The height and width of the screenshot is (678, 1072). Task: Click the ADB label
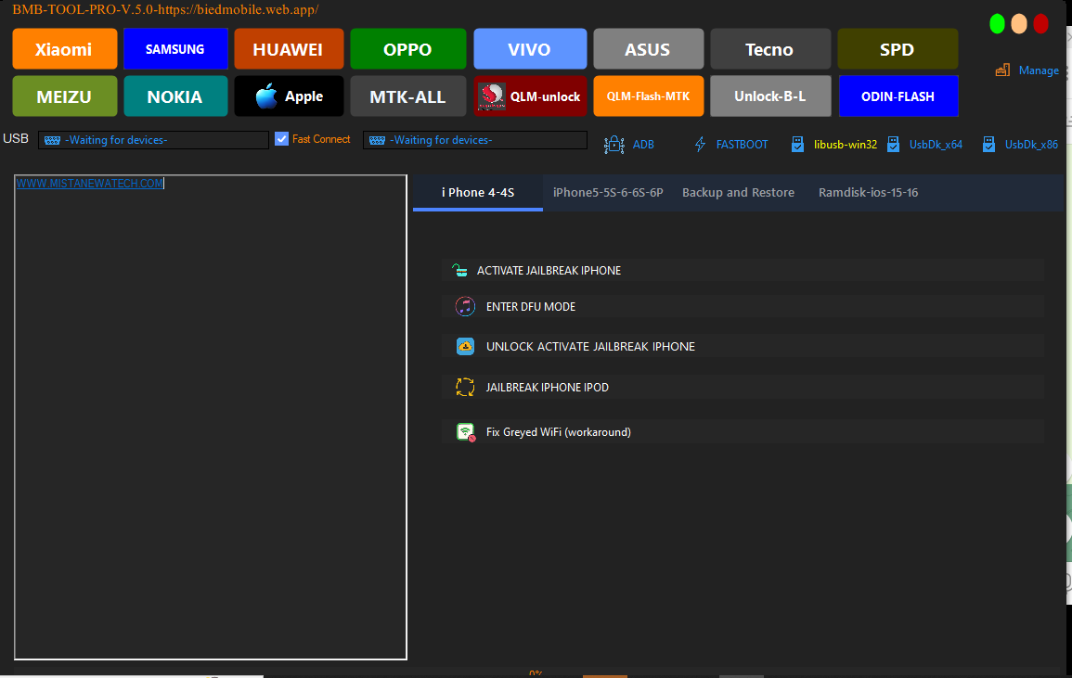643,145
